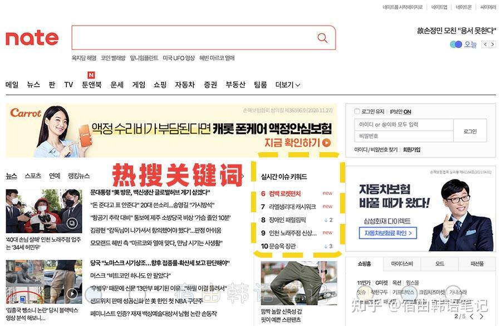Expand news tabs with the right chevron
Screen dimensions: 501x326
click(x=243, y=176)
